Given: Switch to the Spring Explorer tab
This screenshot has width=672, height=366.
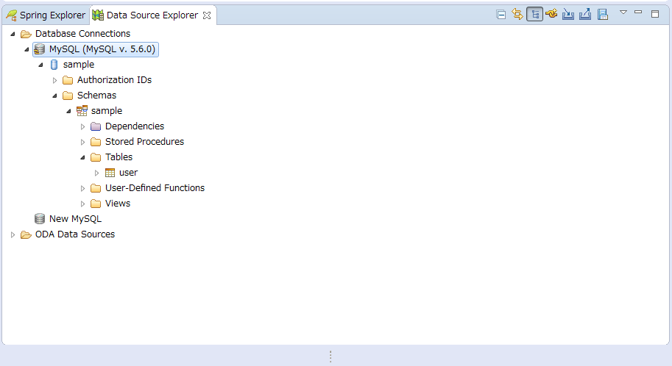Looking at the screenshot, I should (46, 15).
